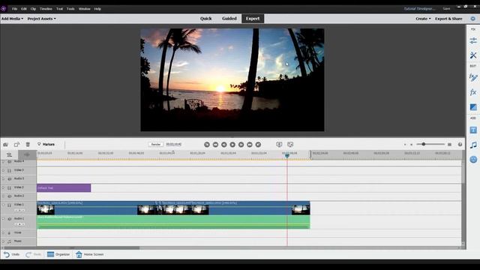Click the Undo button
The image size is (480, 270).
12,254
